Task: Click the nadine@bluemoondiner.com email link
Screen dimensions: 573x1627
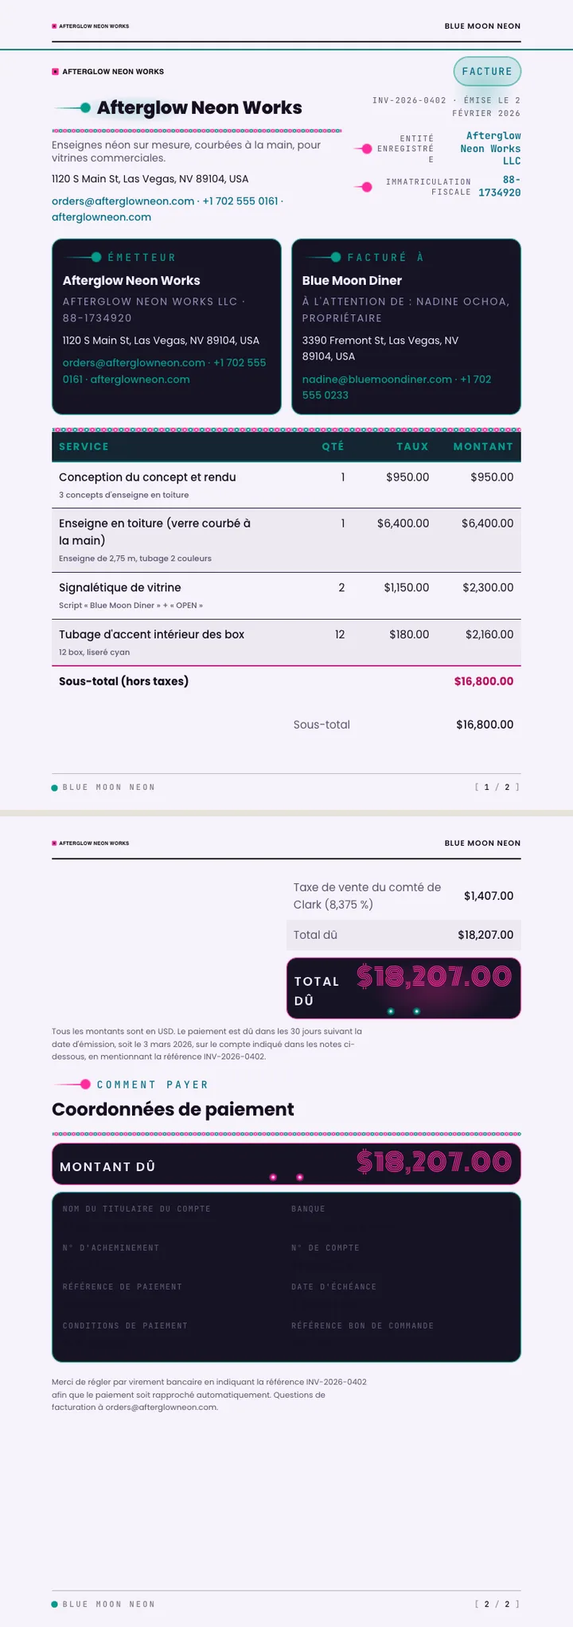Action: pos(376,380)
